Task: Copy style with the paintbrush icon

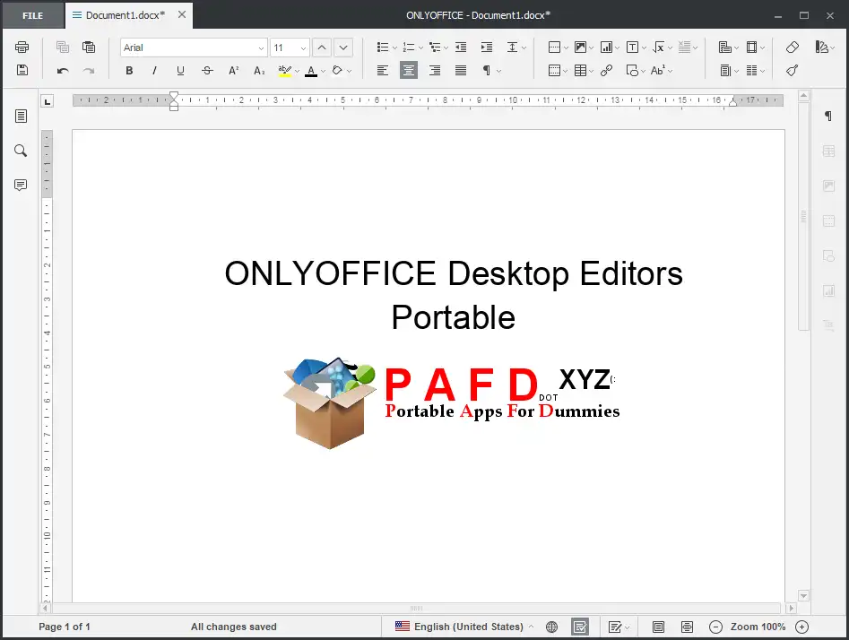Action: click(793, 71)
